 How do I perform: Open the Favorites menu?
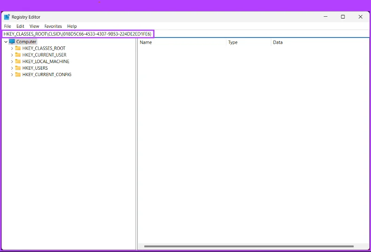point(53,26)
